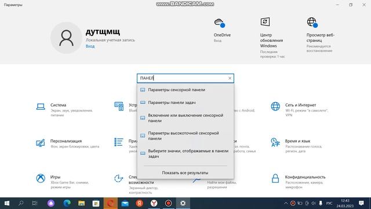
Task: Launch the purple Alice assistant taskbar icon
Action: (51, 203)
